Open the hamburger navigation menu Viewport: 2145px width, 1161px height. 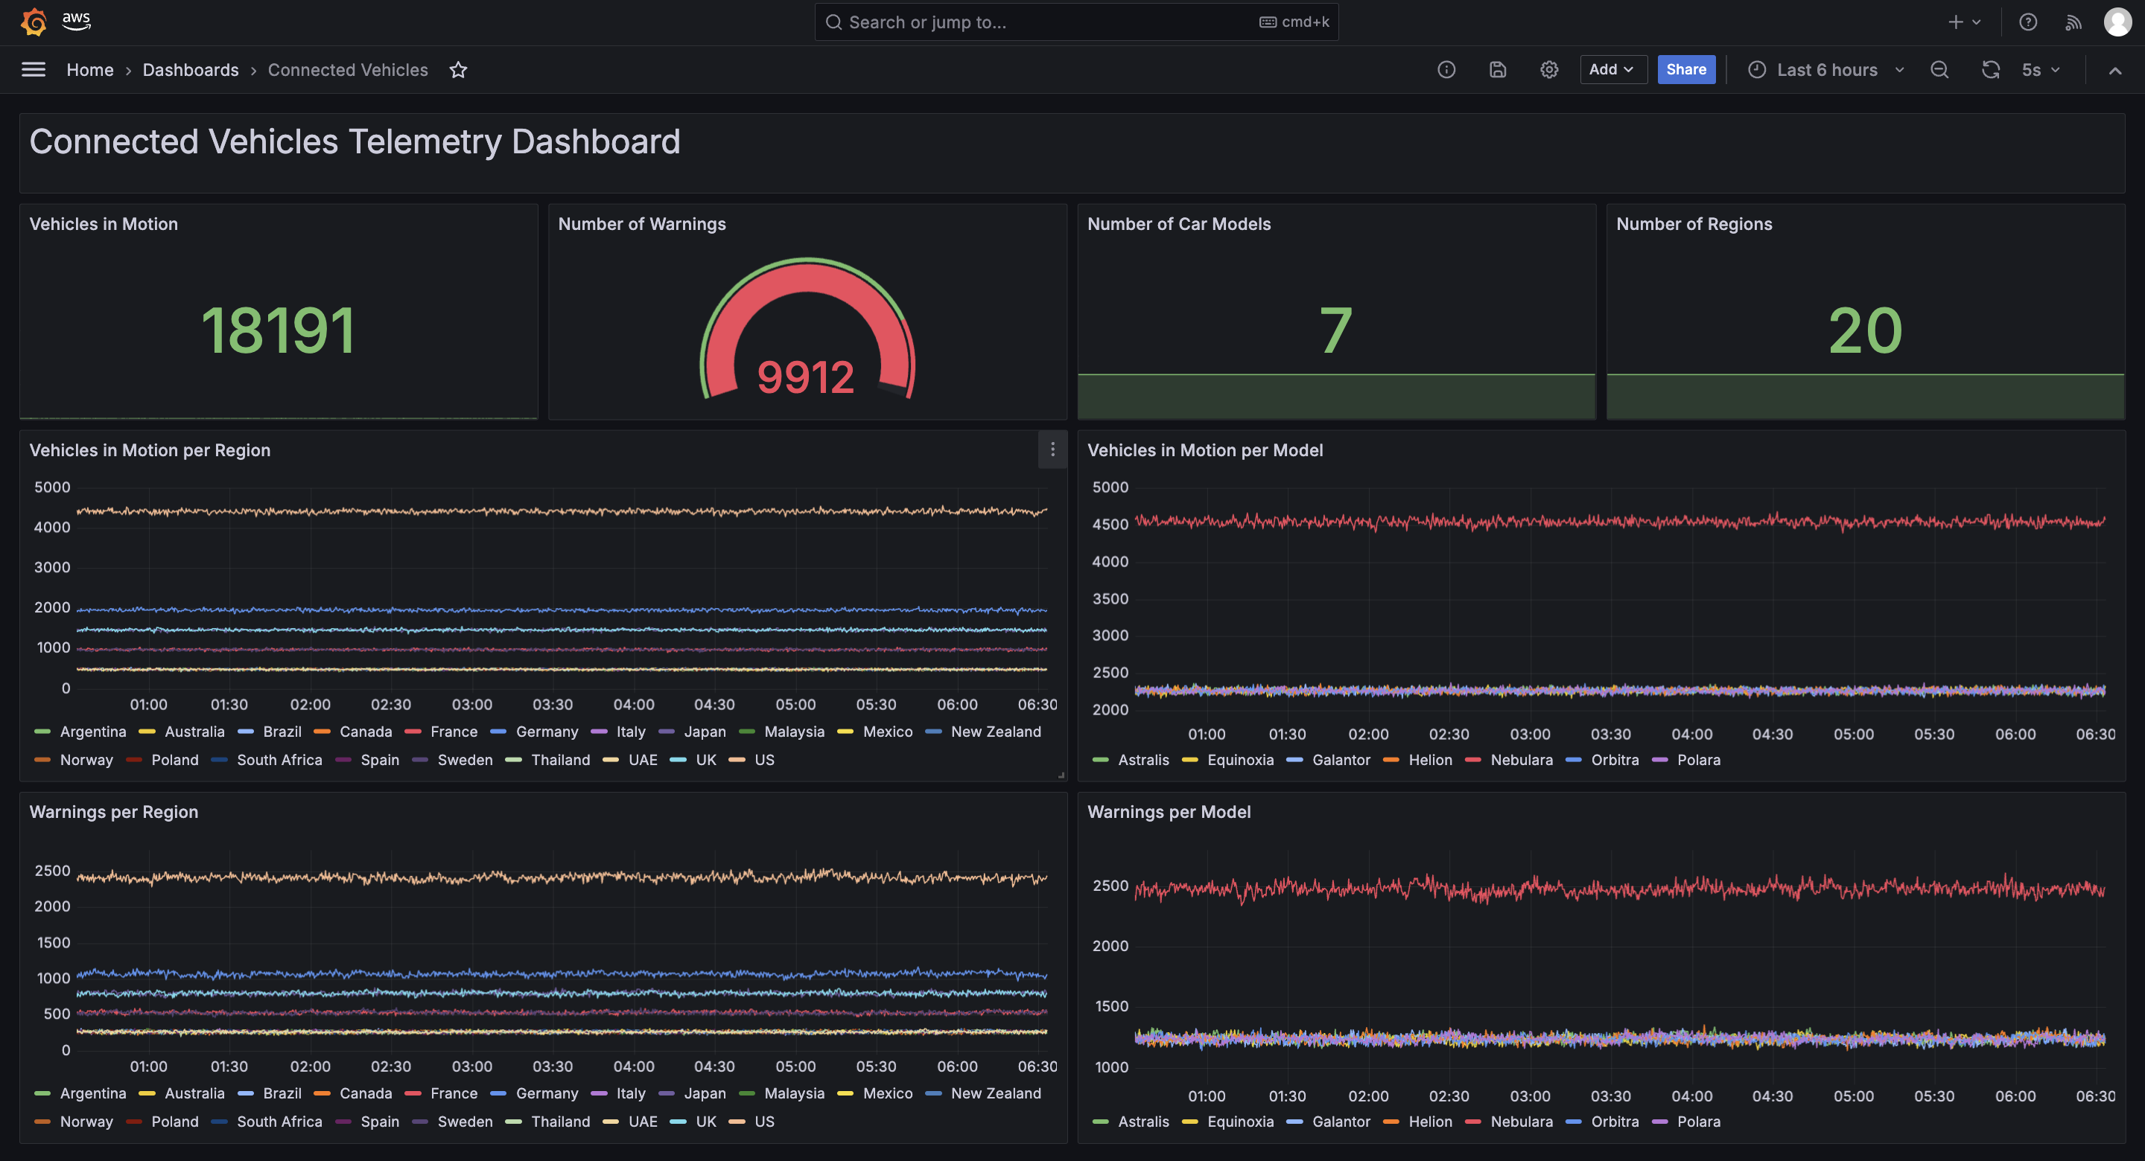[x=33, y=70]
